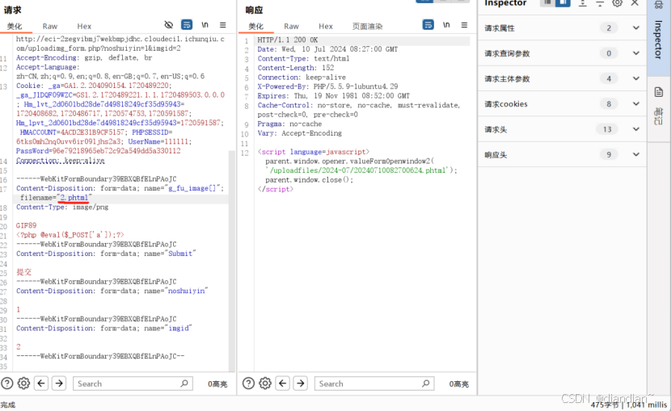Open response panel hamburger options menu
Viewport: 671px width, 411px height.
(464, 25)
